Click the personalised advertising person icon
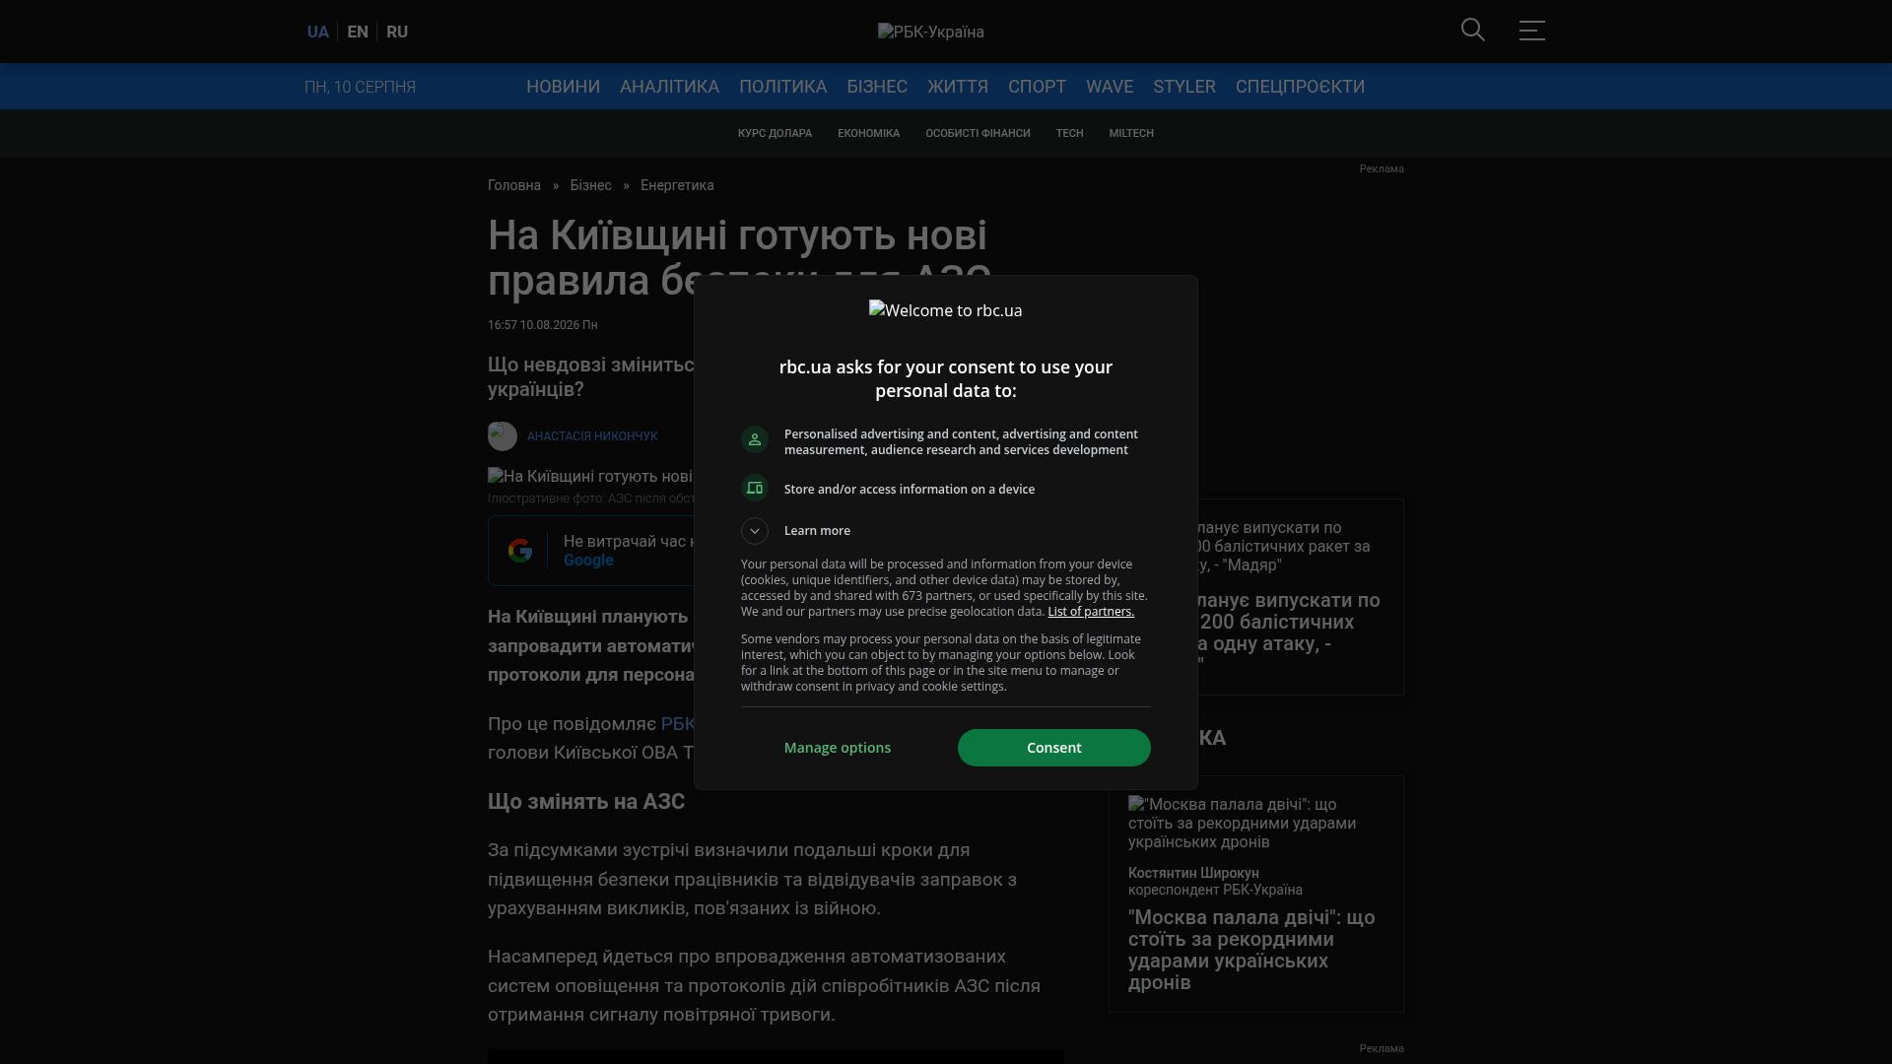Image resolution: width=1892 pixels, height=1064 pixels. point(755,439)
